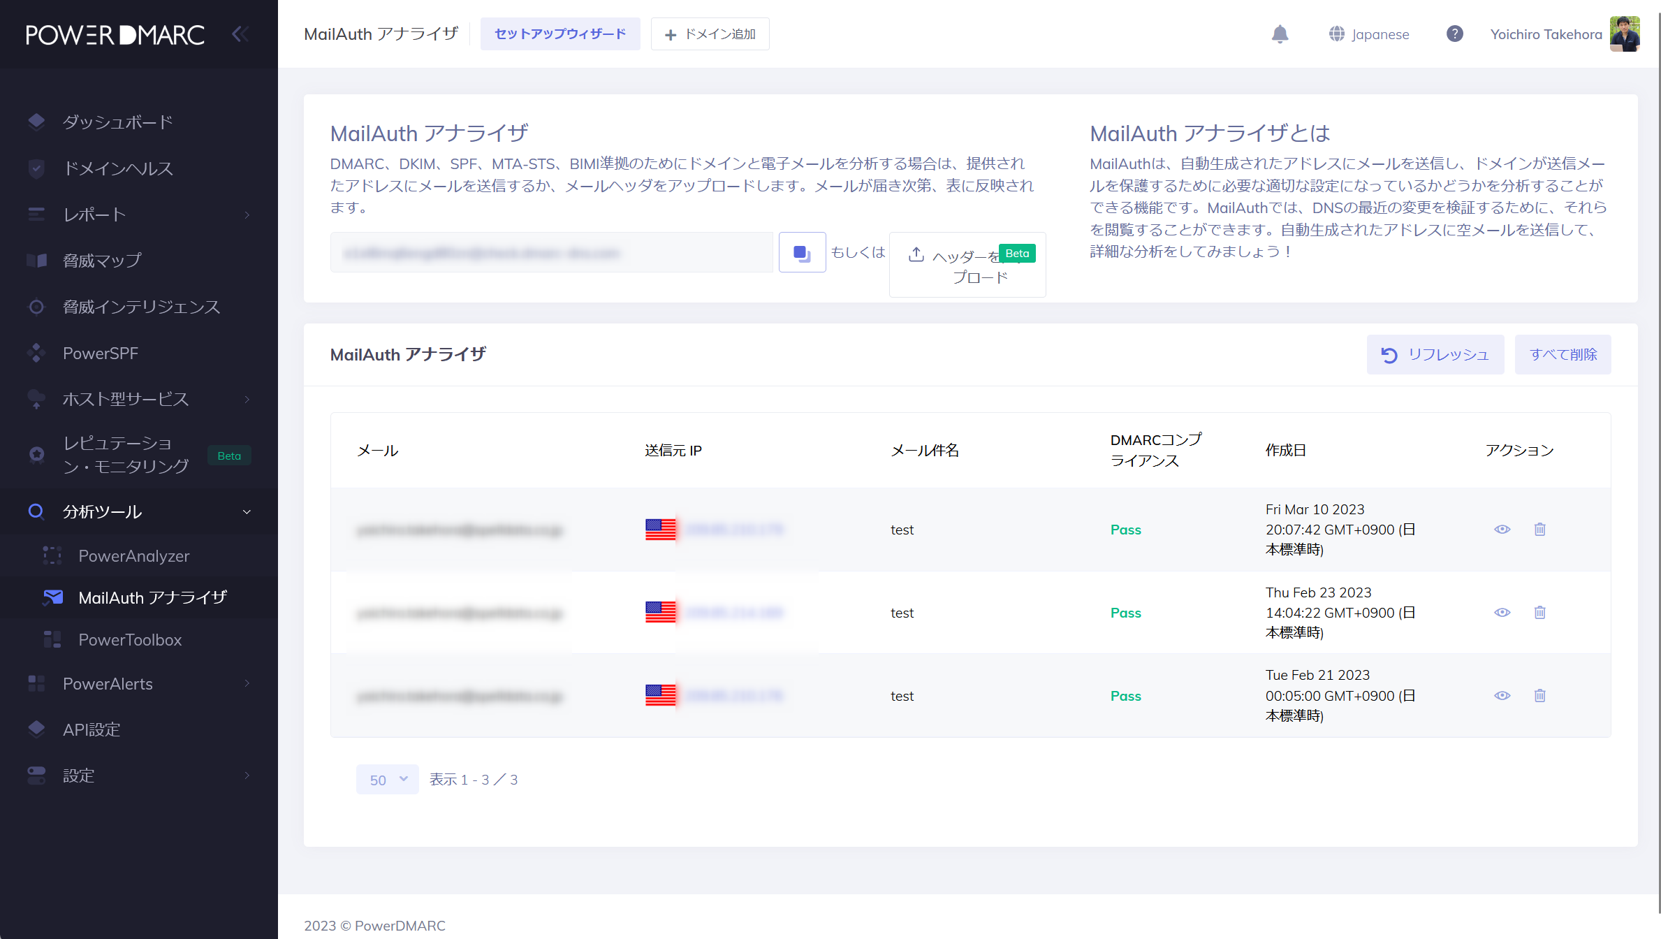Expand the PowerAlerts chevron
This screenshot has height=939, width=1661.
point(247,683)
